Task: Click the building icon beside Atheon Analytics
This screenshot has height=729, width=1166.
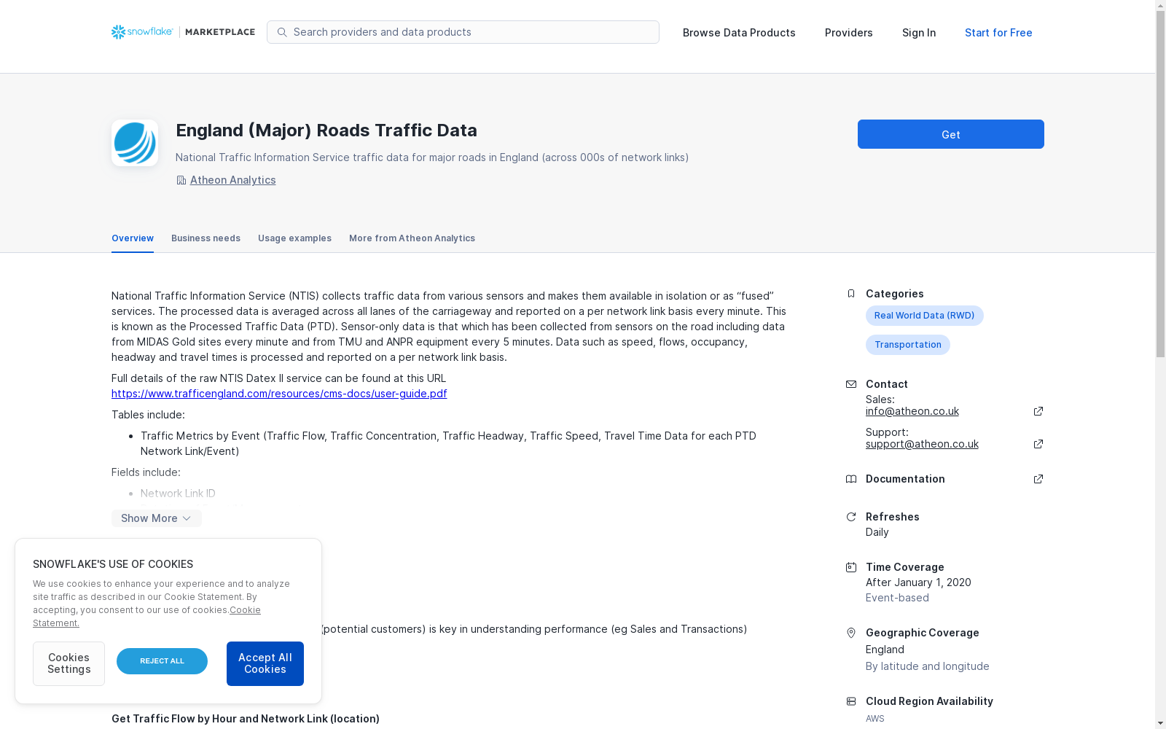Action: pyautogui.click(x=181, y=180)
